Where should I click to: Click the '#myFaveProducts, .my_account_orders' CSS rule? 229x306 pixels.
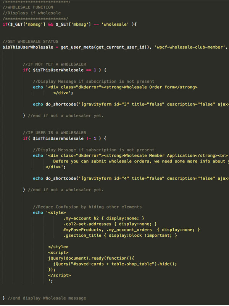(131, 230)
